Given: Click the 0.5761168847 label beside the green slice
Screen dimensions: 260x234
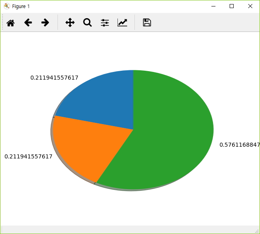Looking at the screenshot, I should pos(239,145).
